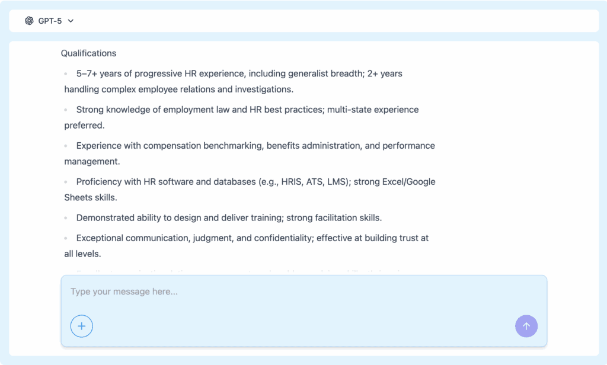Click the bullet dot before "Strong knowledge"
607x365 pixels.
(66, 110)
